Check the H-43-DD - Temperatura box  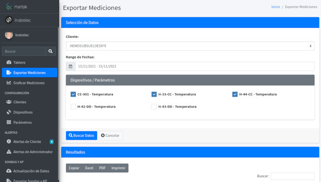pos(154,107)
